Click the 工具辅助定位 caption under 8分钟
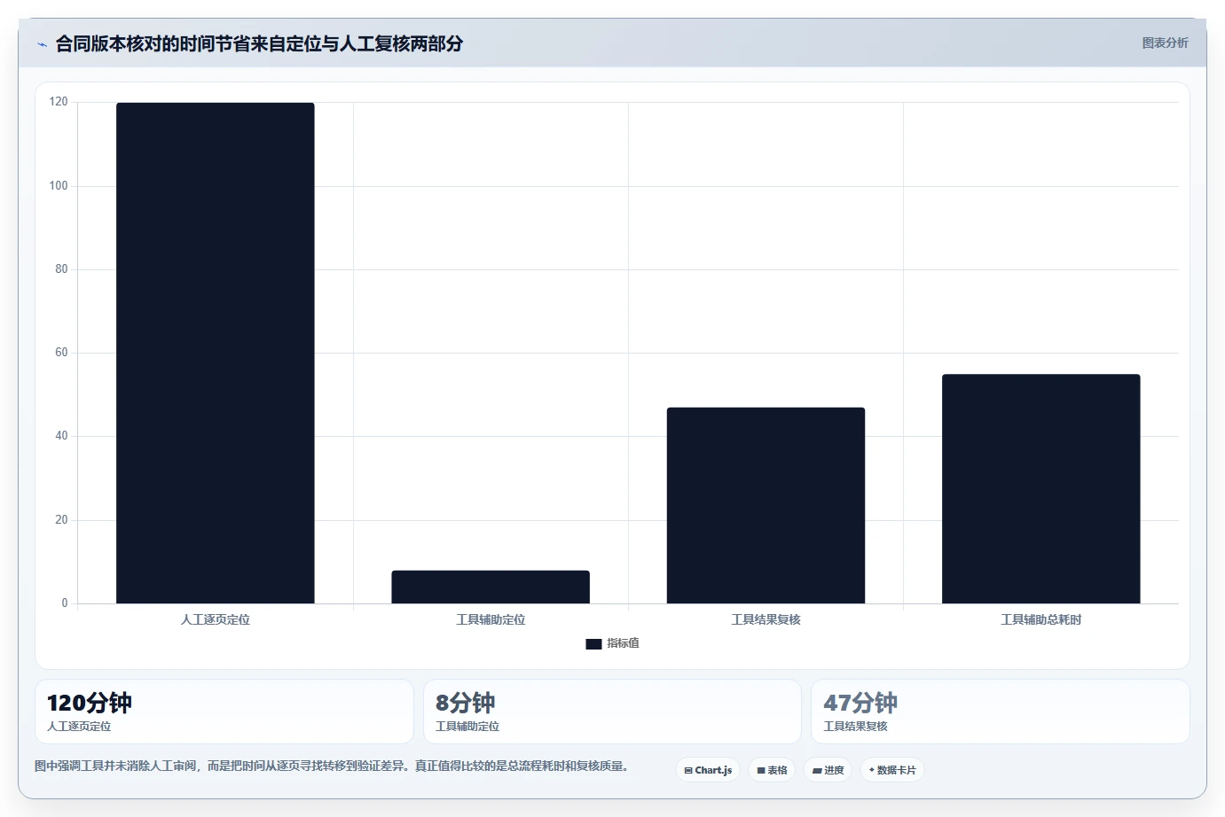 click(x=467, y=726)
